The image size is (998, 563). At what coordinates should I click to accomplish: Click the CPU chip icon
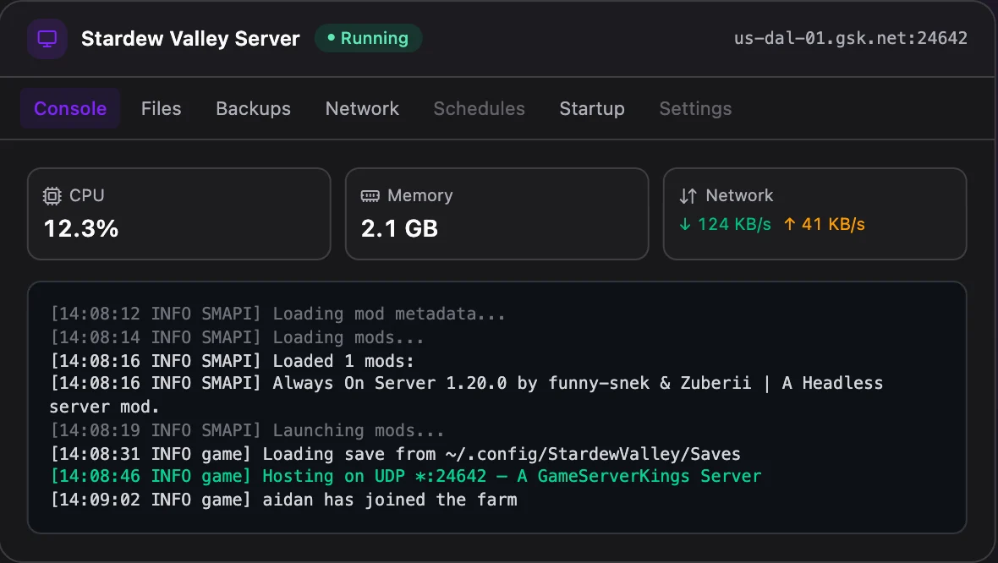pyautogui.click(x=52, y=196)
